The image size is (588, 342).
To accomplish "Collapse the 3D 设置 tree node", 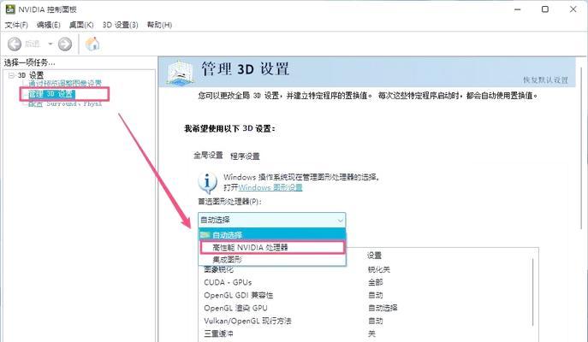I will coord(11,75).
